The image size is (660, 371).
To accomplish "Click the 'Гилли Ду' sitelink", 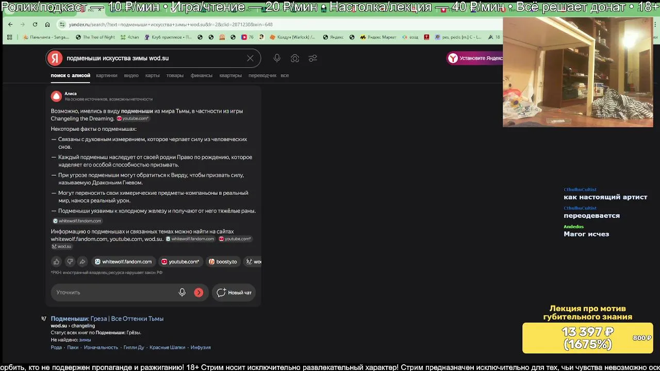I will coord(134,347).
